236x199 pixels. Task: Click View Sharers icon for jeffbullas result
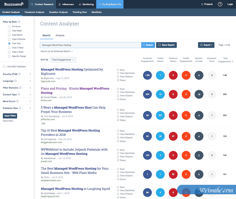click(118, 117)
